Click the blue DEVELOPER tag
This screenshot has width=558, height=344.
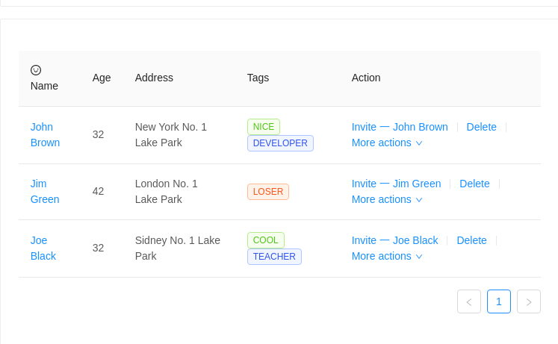[x=280, y=143]
